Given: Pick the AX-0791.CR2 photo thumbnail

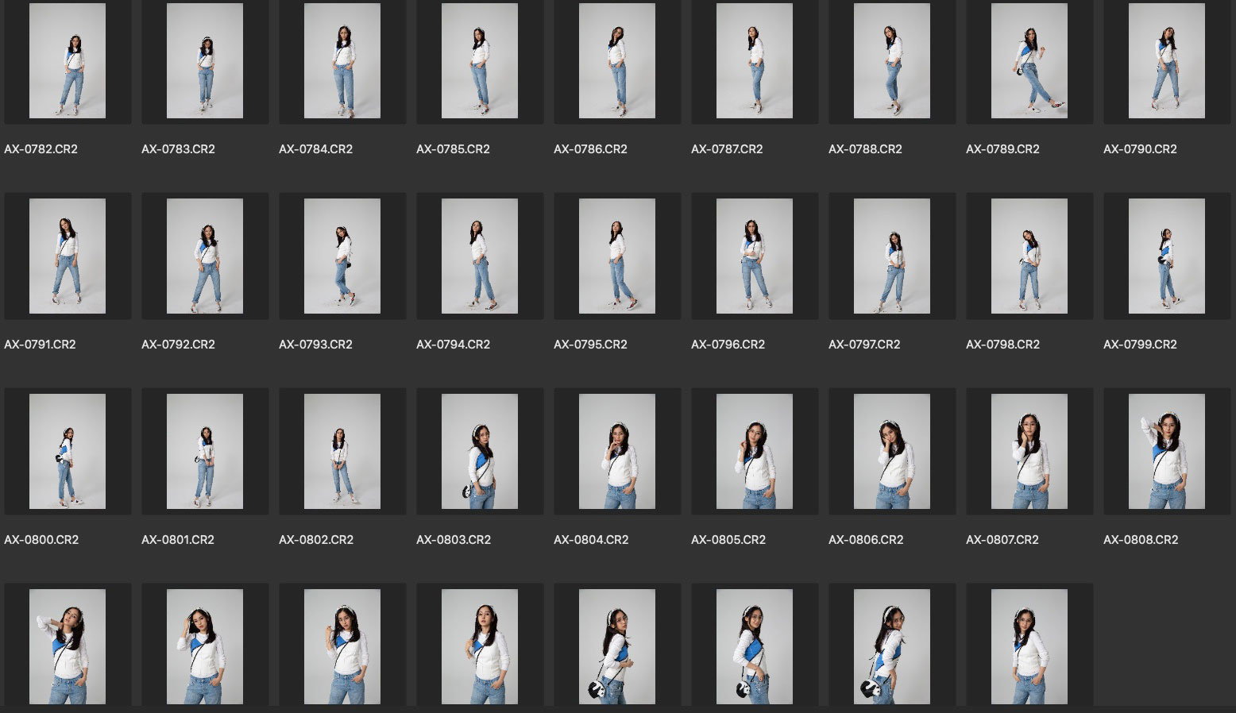Looking at the screenshot, I should pos(68,256).
